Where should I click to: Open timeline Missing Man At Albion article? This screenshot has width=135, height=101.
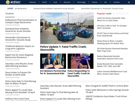tap(21, 82)
